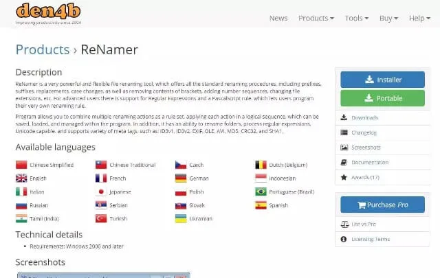
Task: Open the Downloads sidebar link
Action: 365,117
